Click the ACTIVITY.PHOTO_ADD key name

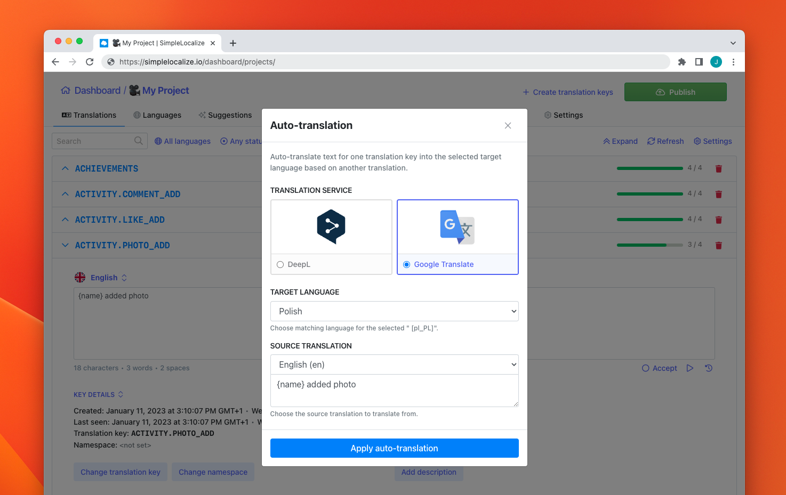[x=122, y=245]
